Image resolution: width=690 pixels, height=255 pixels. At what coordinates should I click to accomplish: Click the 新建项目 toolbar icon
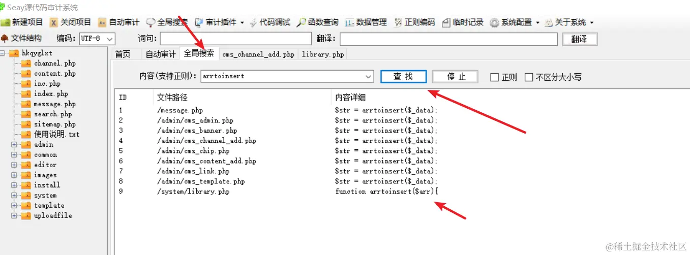point(5,22)
